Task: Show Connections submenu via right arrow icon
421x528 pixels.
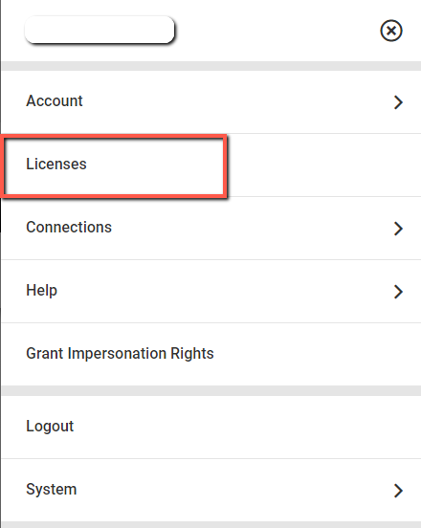Action: [x=398, y=229]
